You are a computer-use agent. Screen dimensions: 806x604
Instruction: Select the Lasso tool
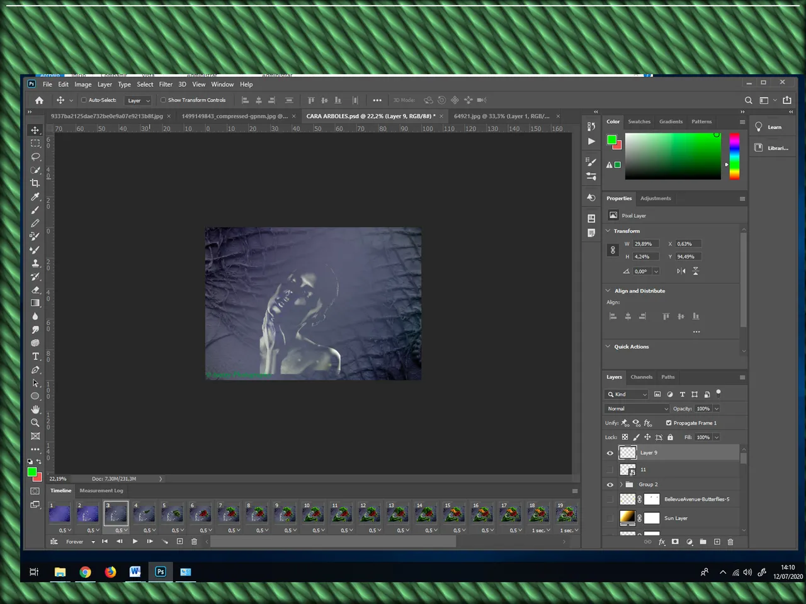tap(35, 157)
